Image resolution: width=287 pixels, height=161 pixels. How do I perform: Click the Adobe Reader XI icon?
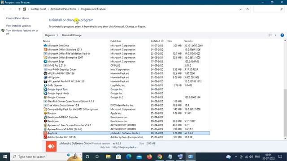tap(45, 137)
